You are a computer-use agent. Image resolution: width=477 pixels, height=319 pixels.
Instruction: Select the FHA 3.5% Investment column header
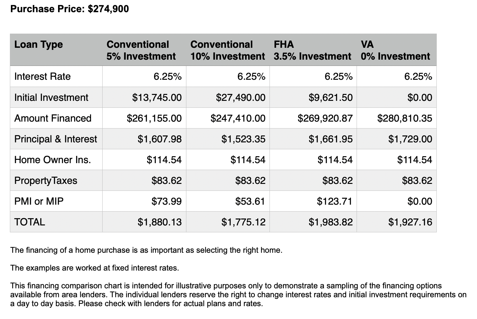(x=312, y=50)
